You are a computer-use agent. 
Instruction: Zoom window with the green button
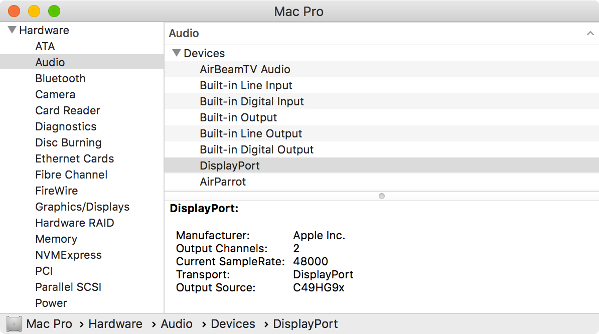(54, 11)
